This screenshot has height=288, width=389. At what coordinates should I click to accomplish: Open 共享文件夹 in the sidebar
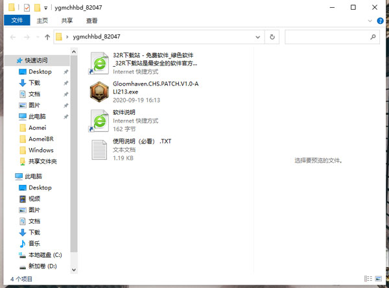pyautogui.click(x=43, y=162)
